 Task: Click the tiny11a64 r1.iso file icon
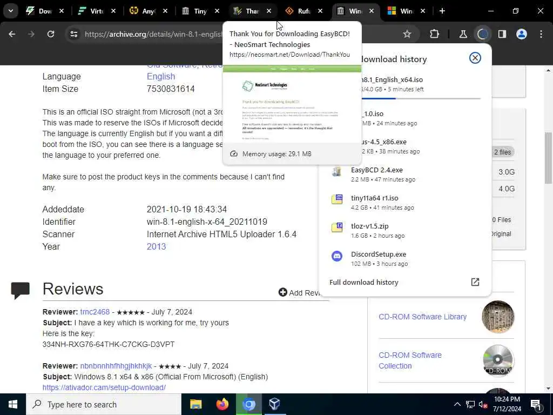click(x=337, y=199)
